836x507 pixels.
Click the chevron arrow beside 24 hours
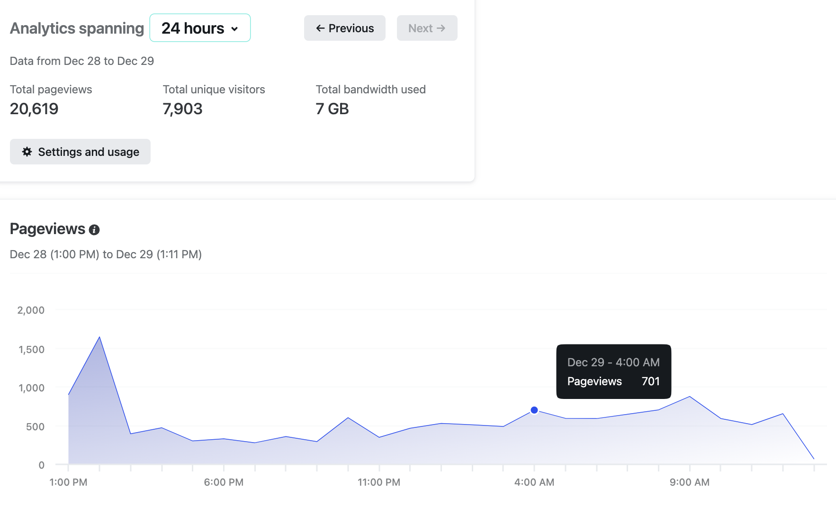[x=234, y=29]
